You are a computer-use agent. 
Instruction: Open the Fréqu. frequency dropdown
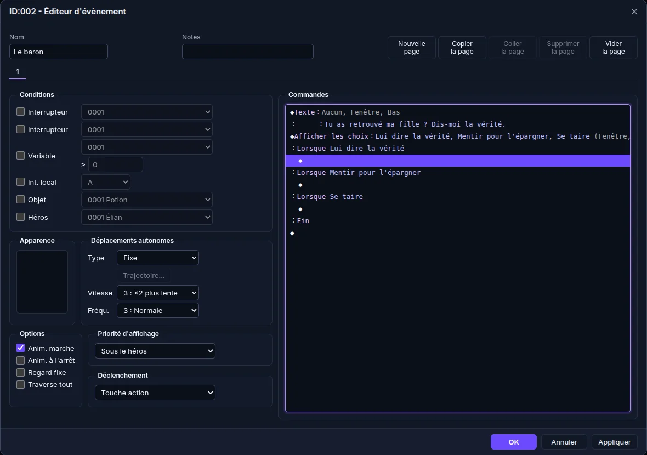[157, 311]
